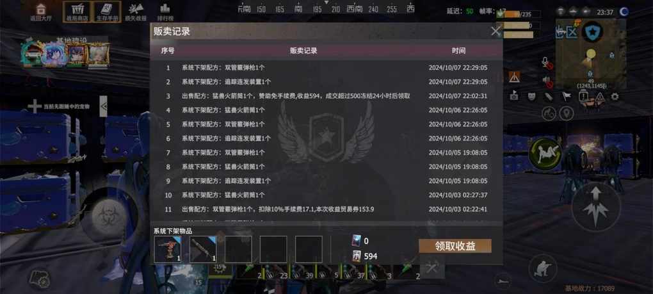The image size is (653, 294).
Task: Open the 排行榜 leaderboard icon
Action: 165,12
